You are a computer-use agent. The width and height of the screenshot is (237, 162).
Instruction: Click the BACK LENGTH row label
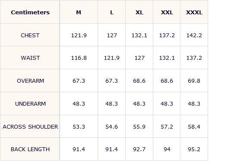coord(30,149)
